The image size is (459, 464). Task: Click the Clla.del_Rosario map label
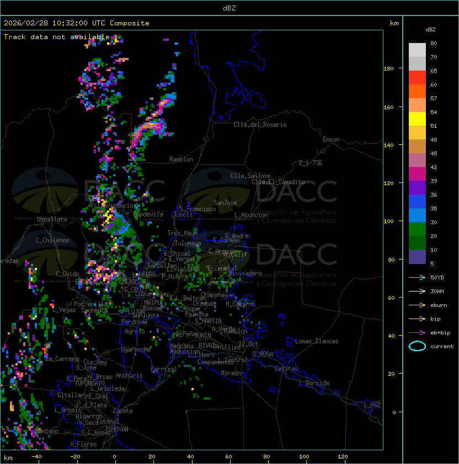tap(260, 125)
